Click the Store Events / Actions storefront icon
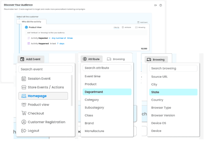204x141 pixels. 24,87
